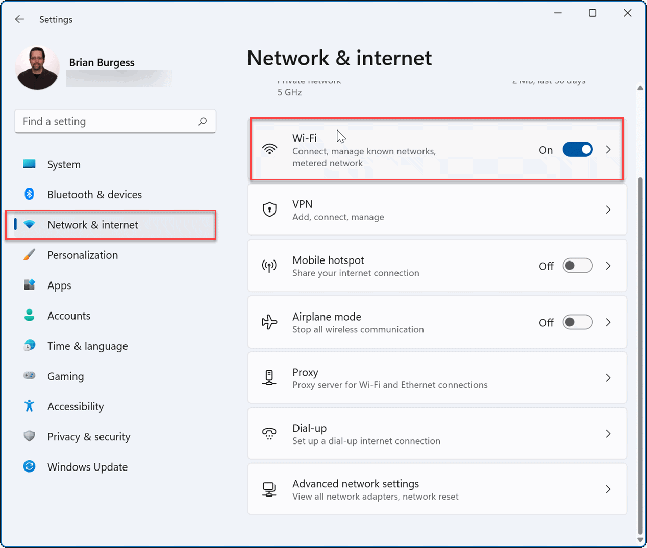This screenshot has height=548, width=647.
Task: Click the Bluetooth icon in sidebar
Action: [x=29, y=194]
